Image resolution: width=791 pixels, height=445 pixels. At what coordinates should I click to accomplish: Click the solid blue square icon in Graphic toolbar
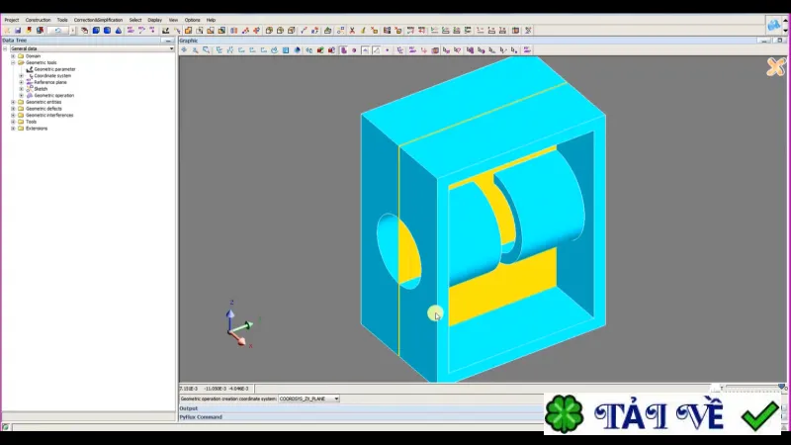pos(286,50)
